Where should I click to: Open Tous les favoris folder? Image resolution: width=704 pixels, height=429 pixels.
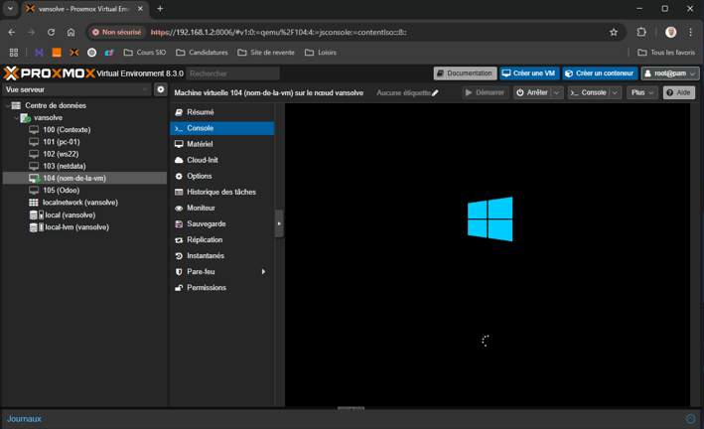pos(666,53)
